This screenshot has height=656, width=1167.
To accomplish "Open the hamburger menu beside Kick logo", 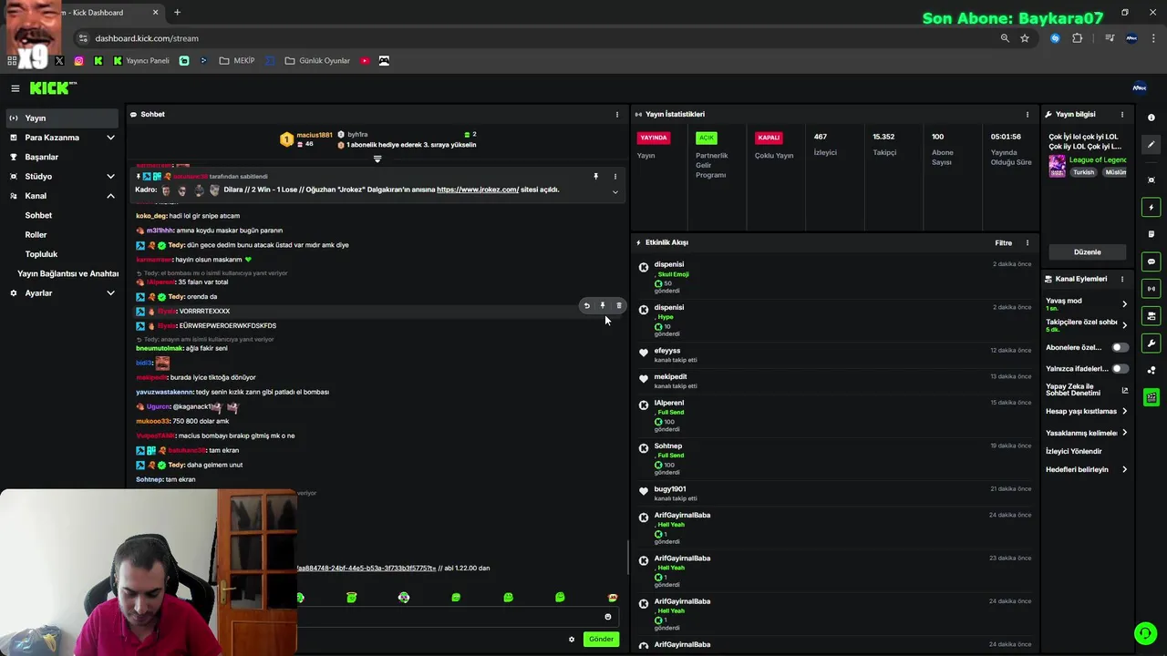I will coord(15,88).
